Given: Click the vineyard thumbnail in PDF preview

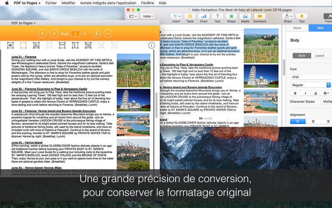Looking at the screenshot, I should pos(134,70).
